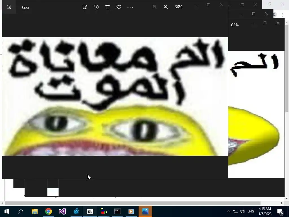This screenshot has width=289, height=217.
Task: Click the right arrow of horizontal scrollbar
Action: pyautogui.click(x=282, y=203)
